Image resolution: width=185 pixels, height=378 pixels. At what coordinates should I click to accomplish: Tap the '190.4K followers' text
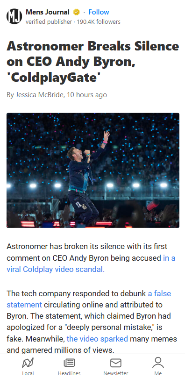tap(99, 22)
